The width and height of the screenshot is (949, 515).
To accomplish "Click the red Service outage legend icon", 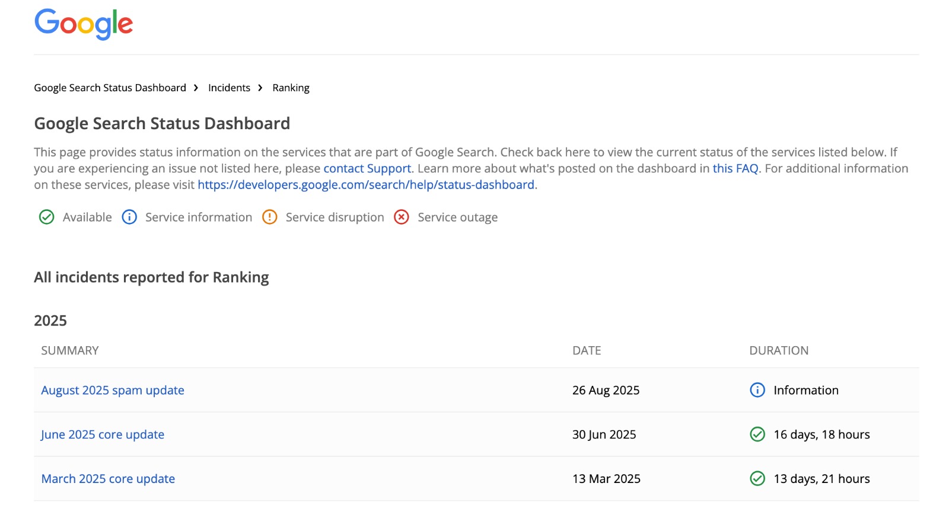I will [402, 217].
